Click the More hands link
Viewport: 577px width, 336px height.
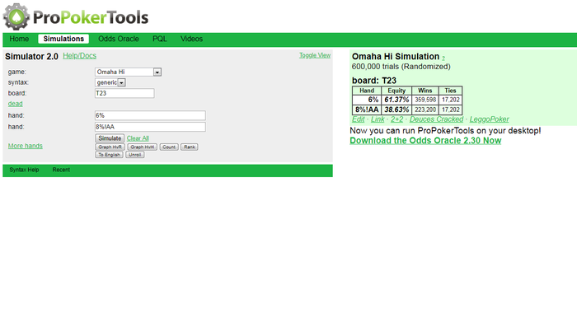(25, 146)
